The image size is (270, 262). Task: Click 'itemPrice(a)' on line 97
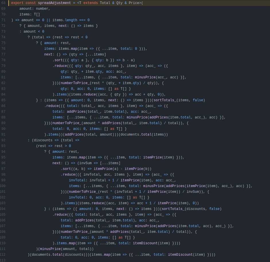click(106, 169)
